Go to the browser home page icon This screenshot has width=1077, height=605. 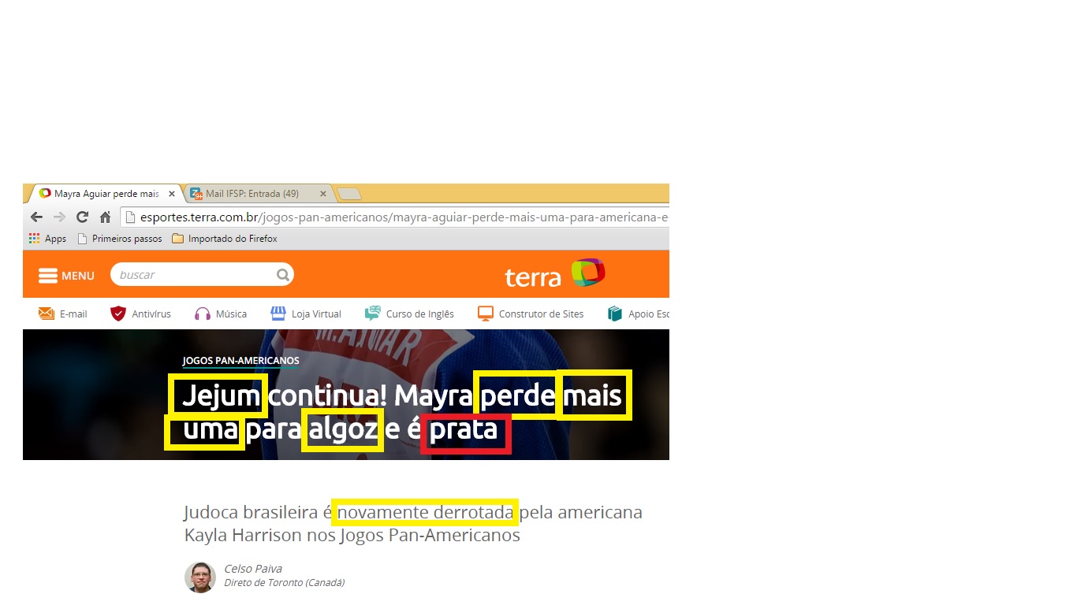105,217
